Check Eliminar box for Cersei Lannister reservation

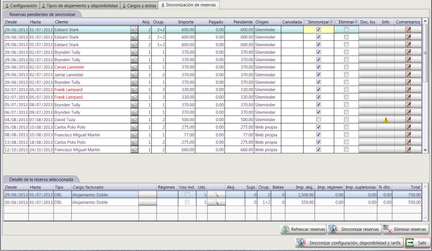(x=346, y=67)
